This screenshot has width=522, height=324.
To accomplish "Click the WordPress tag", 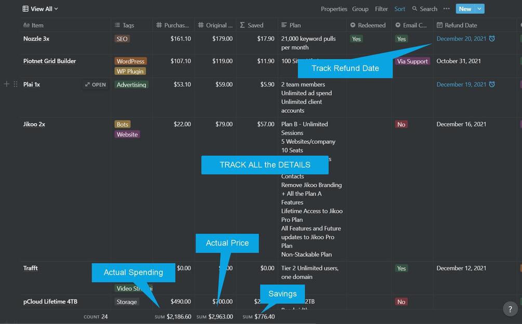I will pos(130,61).
